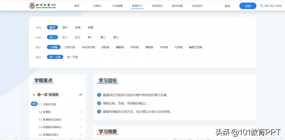Click the 登录 link
The width and height of the screenshot is (285, 140).
click(227, 6)
